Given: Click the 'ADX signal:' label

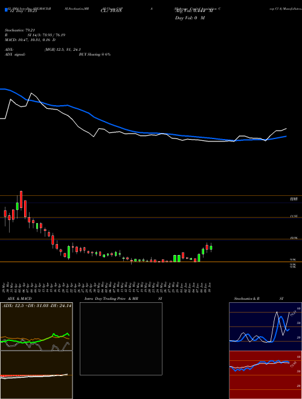Looking at the screenshot, I should coord(14,54).
